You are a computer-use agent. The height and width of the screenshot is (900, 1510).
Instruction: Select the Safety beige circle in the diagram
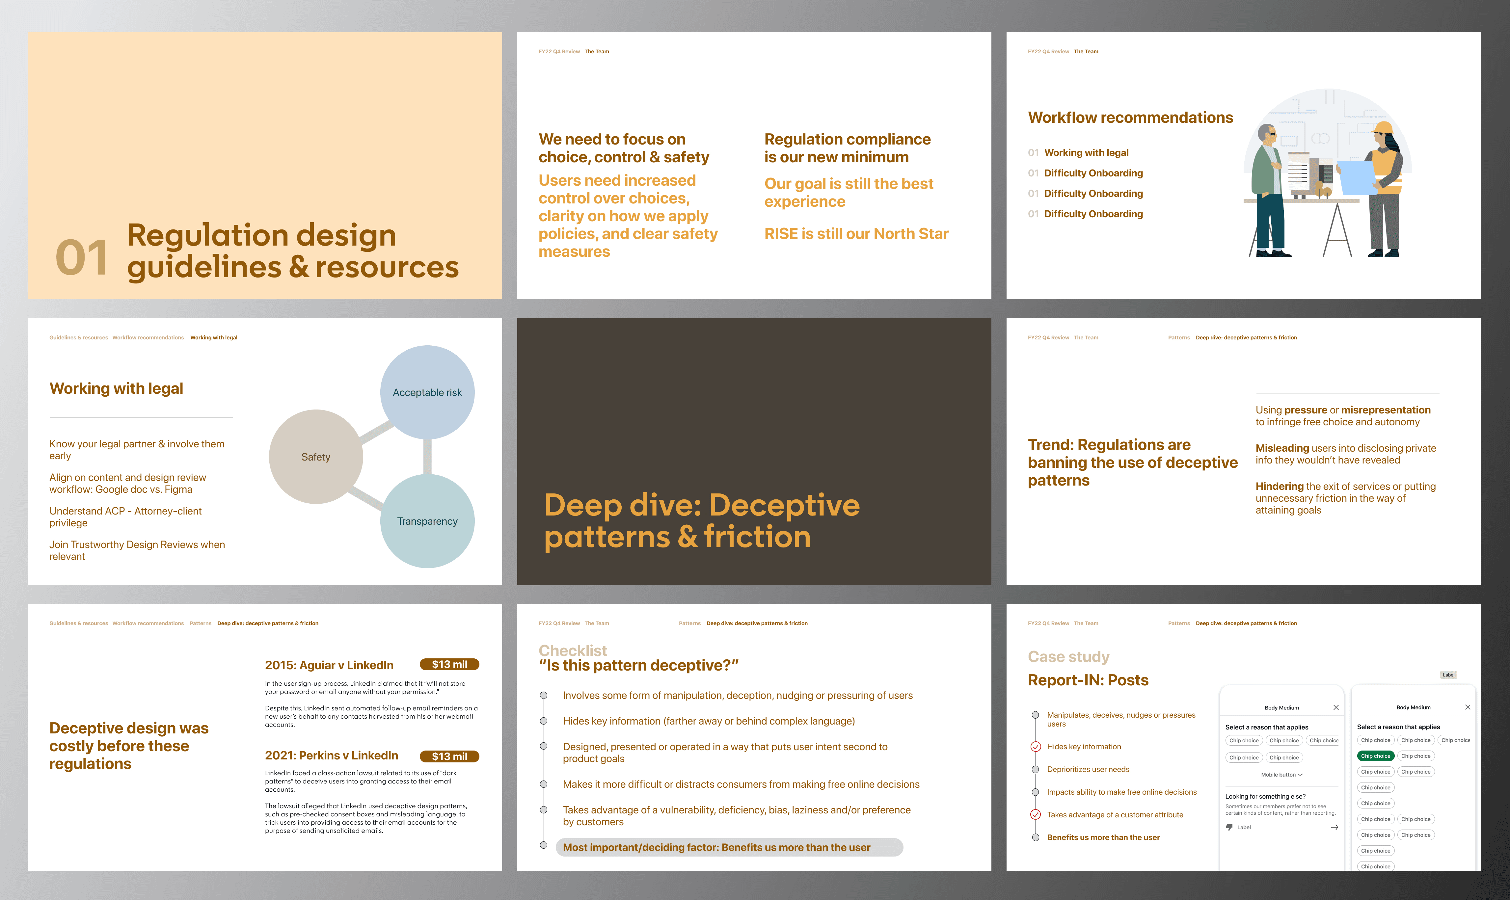[316, 457]
